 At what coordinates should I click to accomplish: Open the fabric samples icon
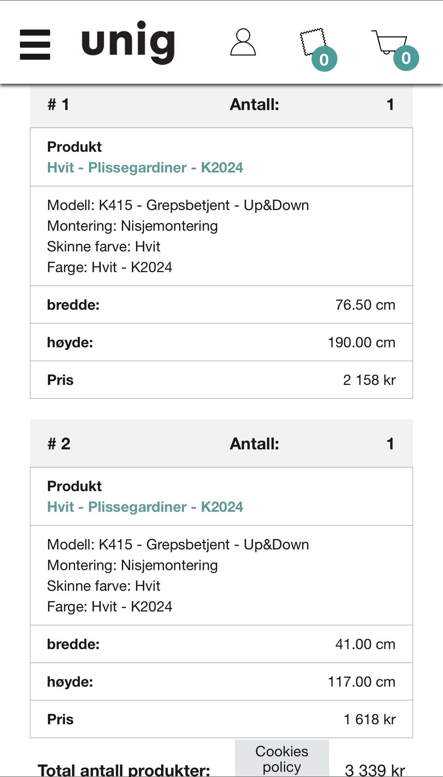pyautogui.click(x=312, y=42)
